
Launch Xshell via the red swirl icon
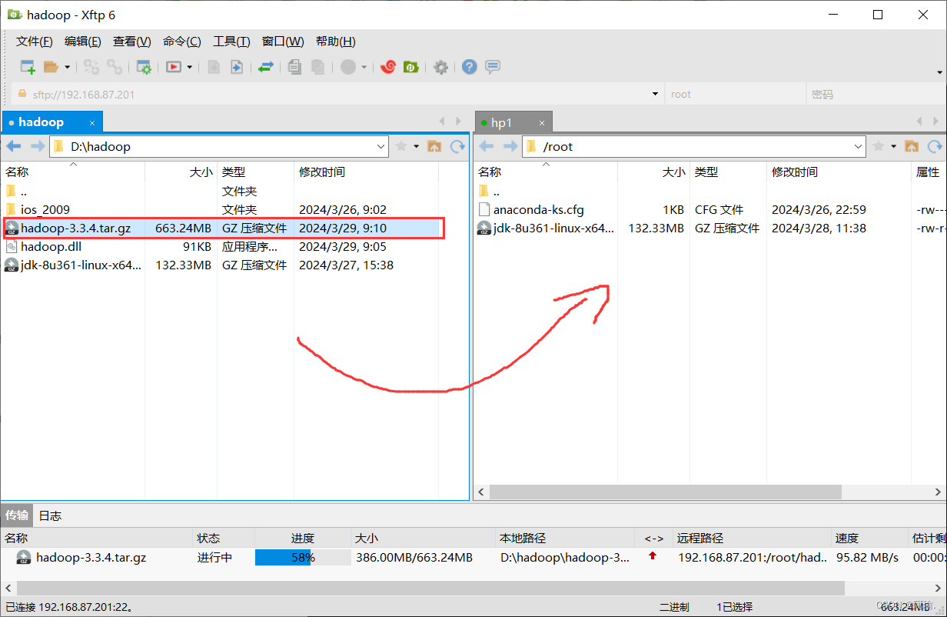[388, 67]
